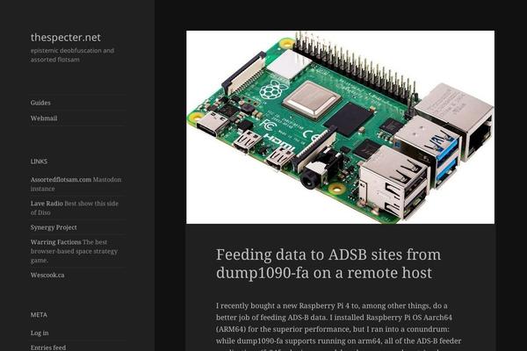Open thespecter.net site title link
Viewport: 527px width, 351px height.
pos(66,37)
